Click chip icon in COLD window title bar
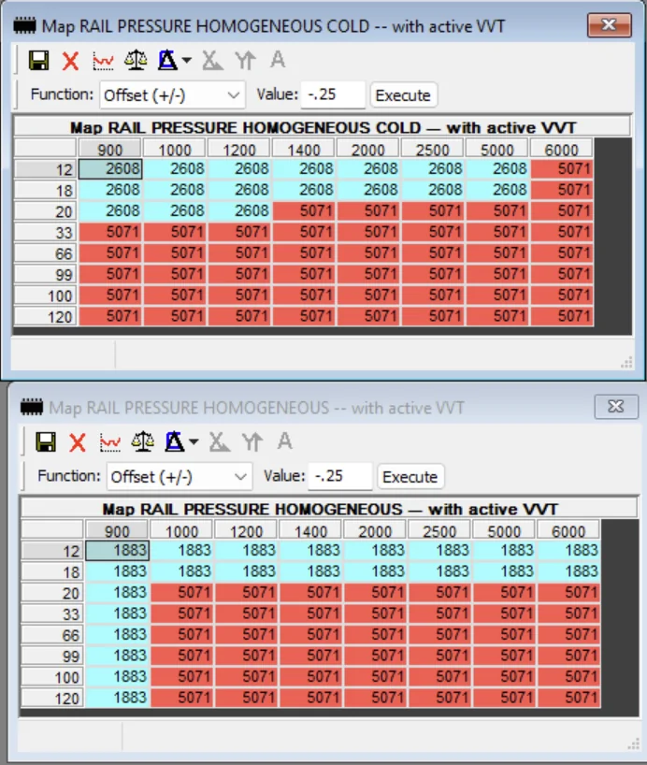The height and width of the screenshot is (765, 647). pyautogui.click(x=24, y=25)
